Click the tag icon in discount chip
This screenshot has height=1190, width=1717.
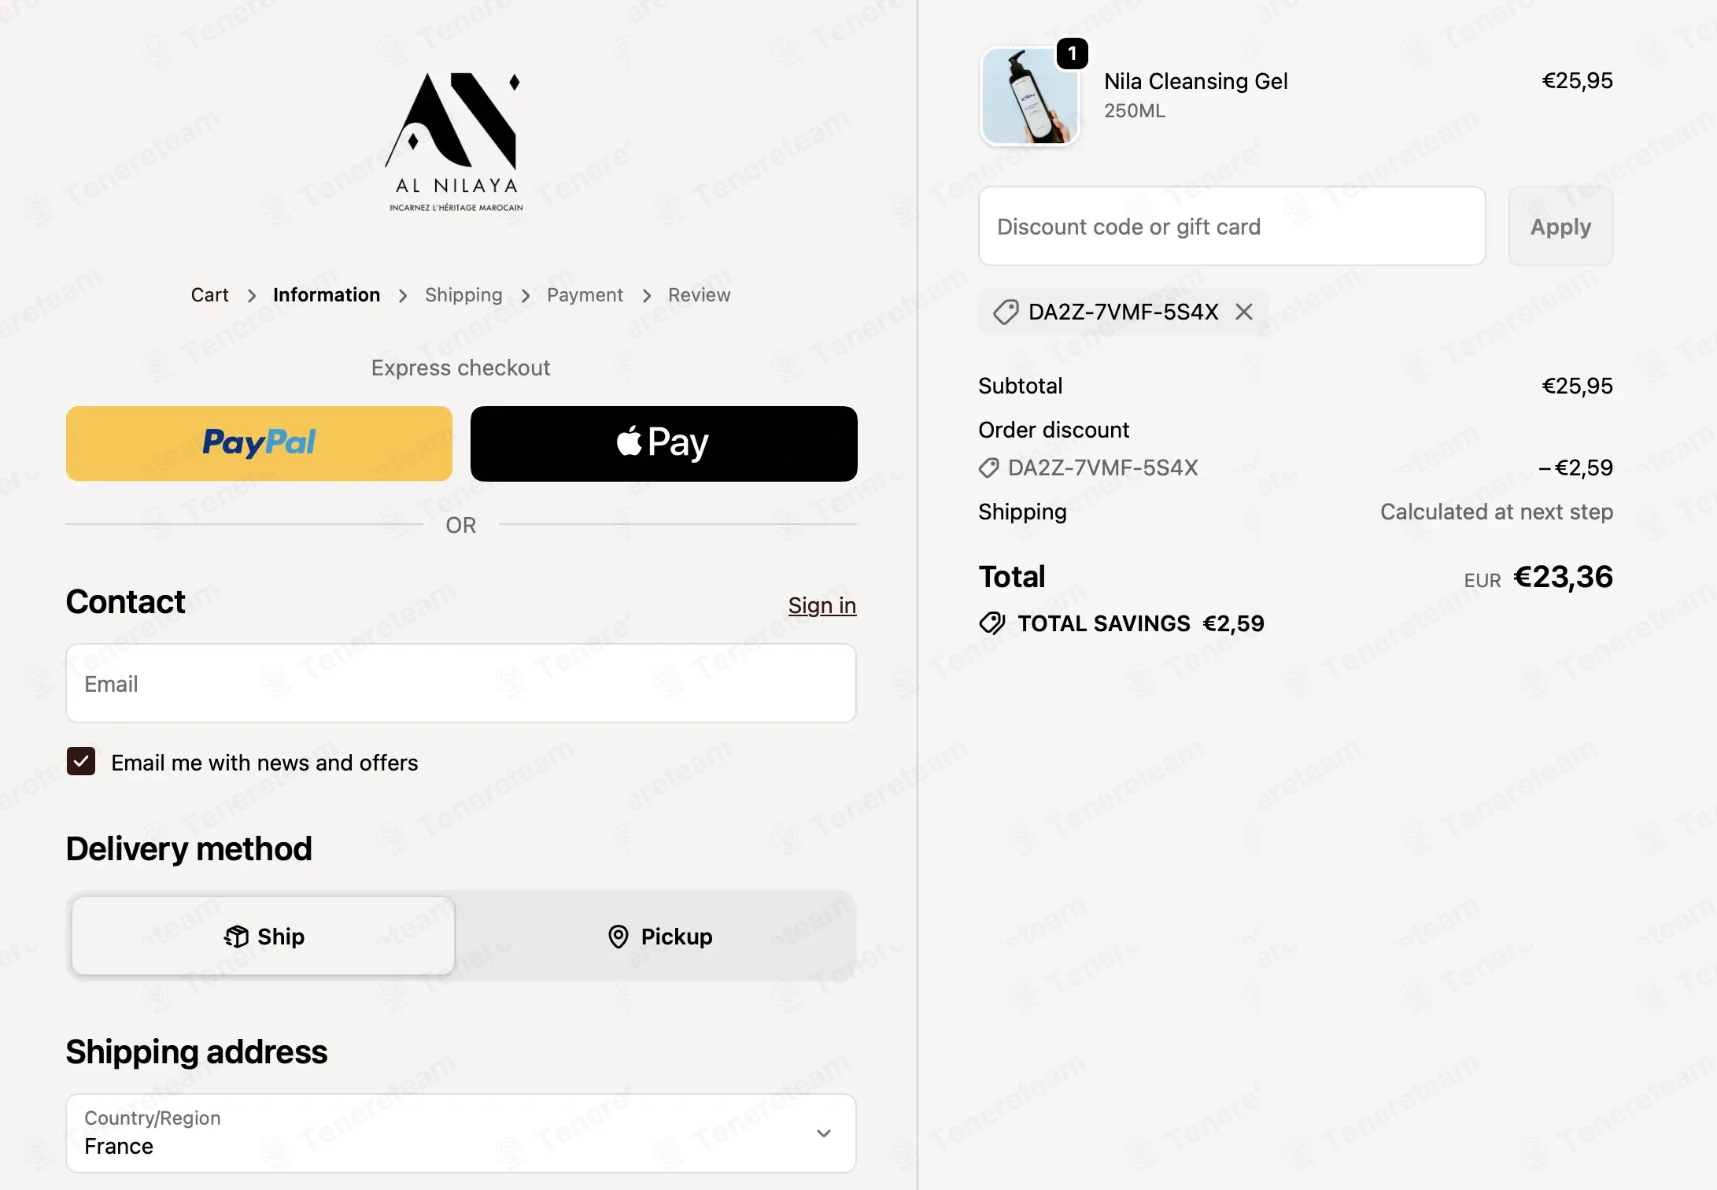(1006, 312)
